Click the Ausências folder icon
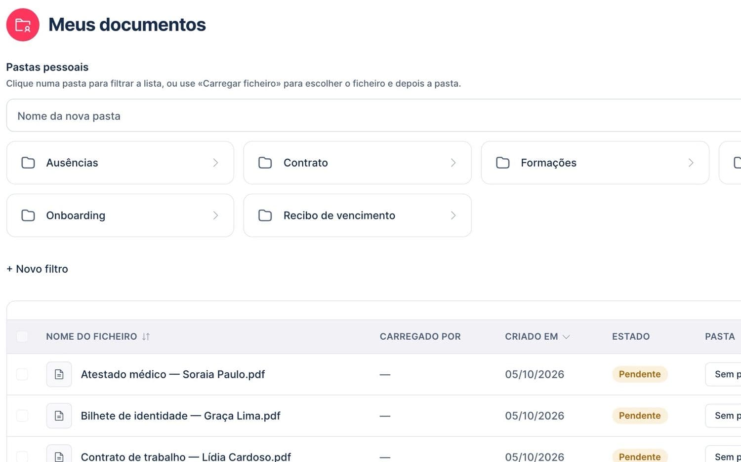Viewport: 741px width, 462px height. click(x=28, y=163)
